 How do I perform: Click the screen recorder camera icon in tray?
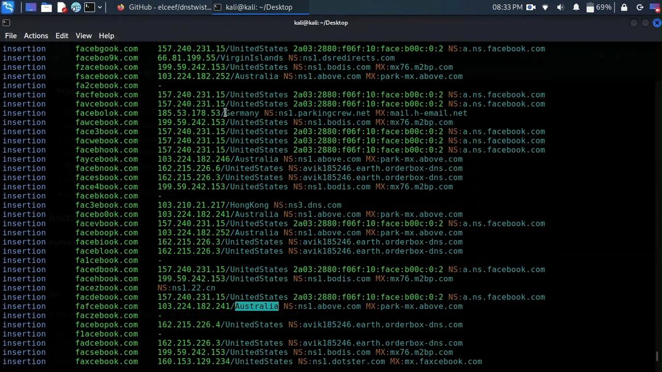pyautogui.click(x=531, y=7)
